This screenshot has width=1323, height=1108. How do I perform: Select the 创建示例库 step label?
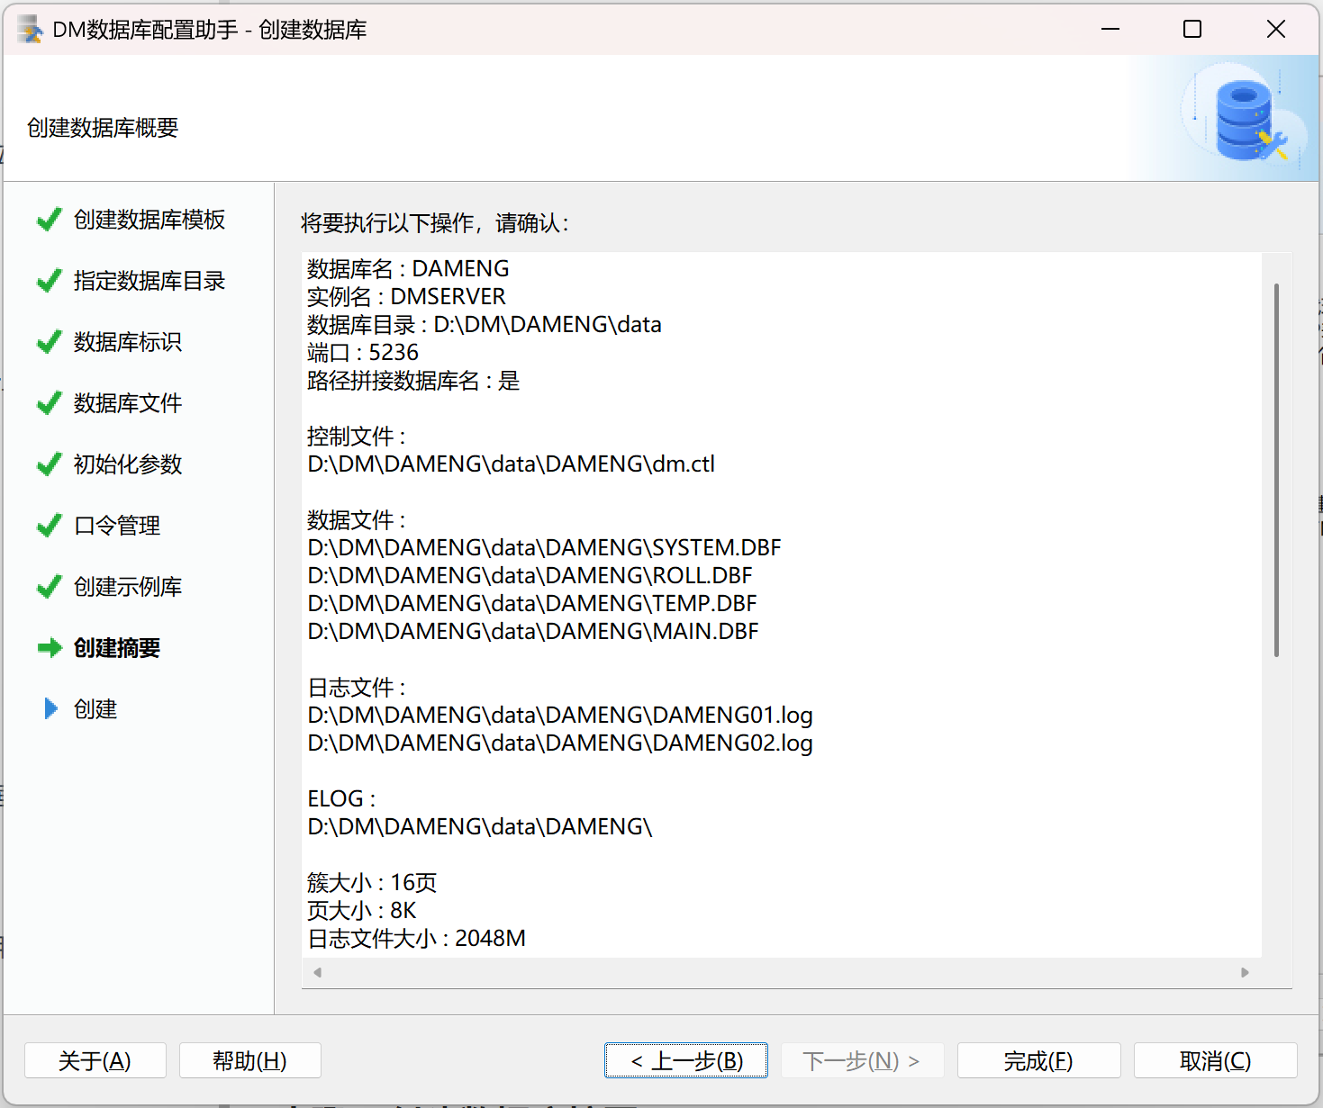pos(128,587)
